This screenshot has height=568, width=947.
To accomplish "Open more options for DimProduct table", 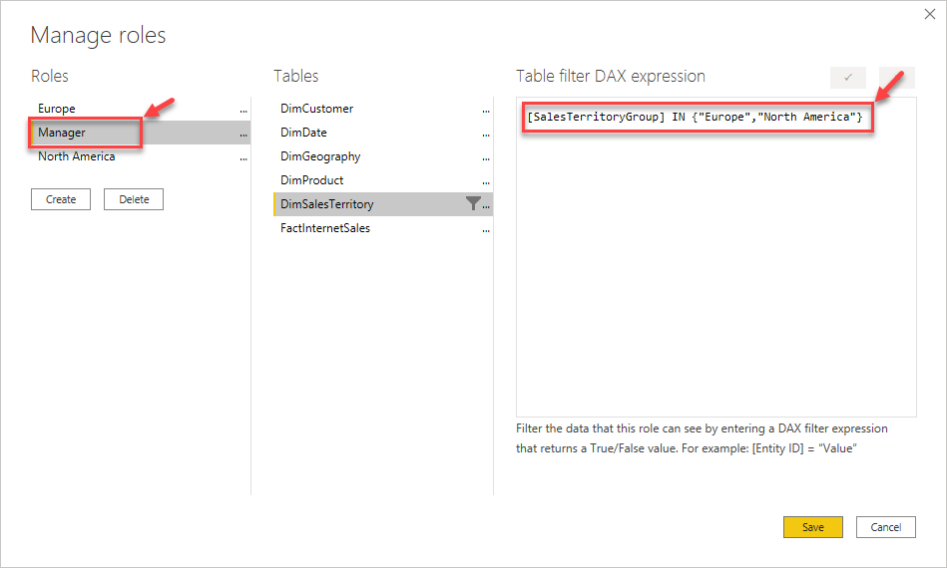I will 487,181.
